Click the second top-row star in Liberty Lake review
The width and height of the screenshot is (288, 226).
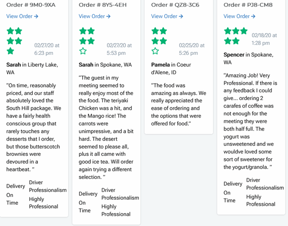coord(18,31)
